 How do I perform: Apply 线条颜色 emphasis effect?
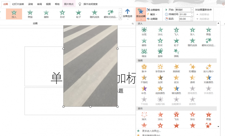[x=160, y=90]
